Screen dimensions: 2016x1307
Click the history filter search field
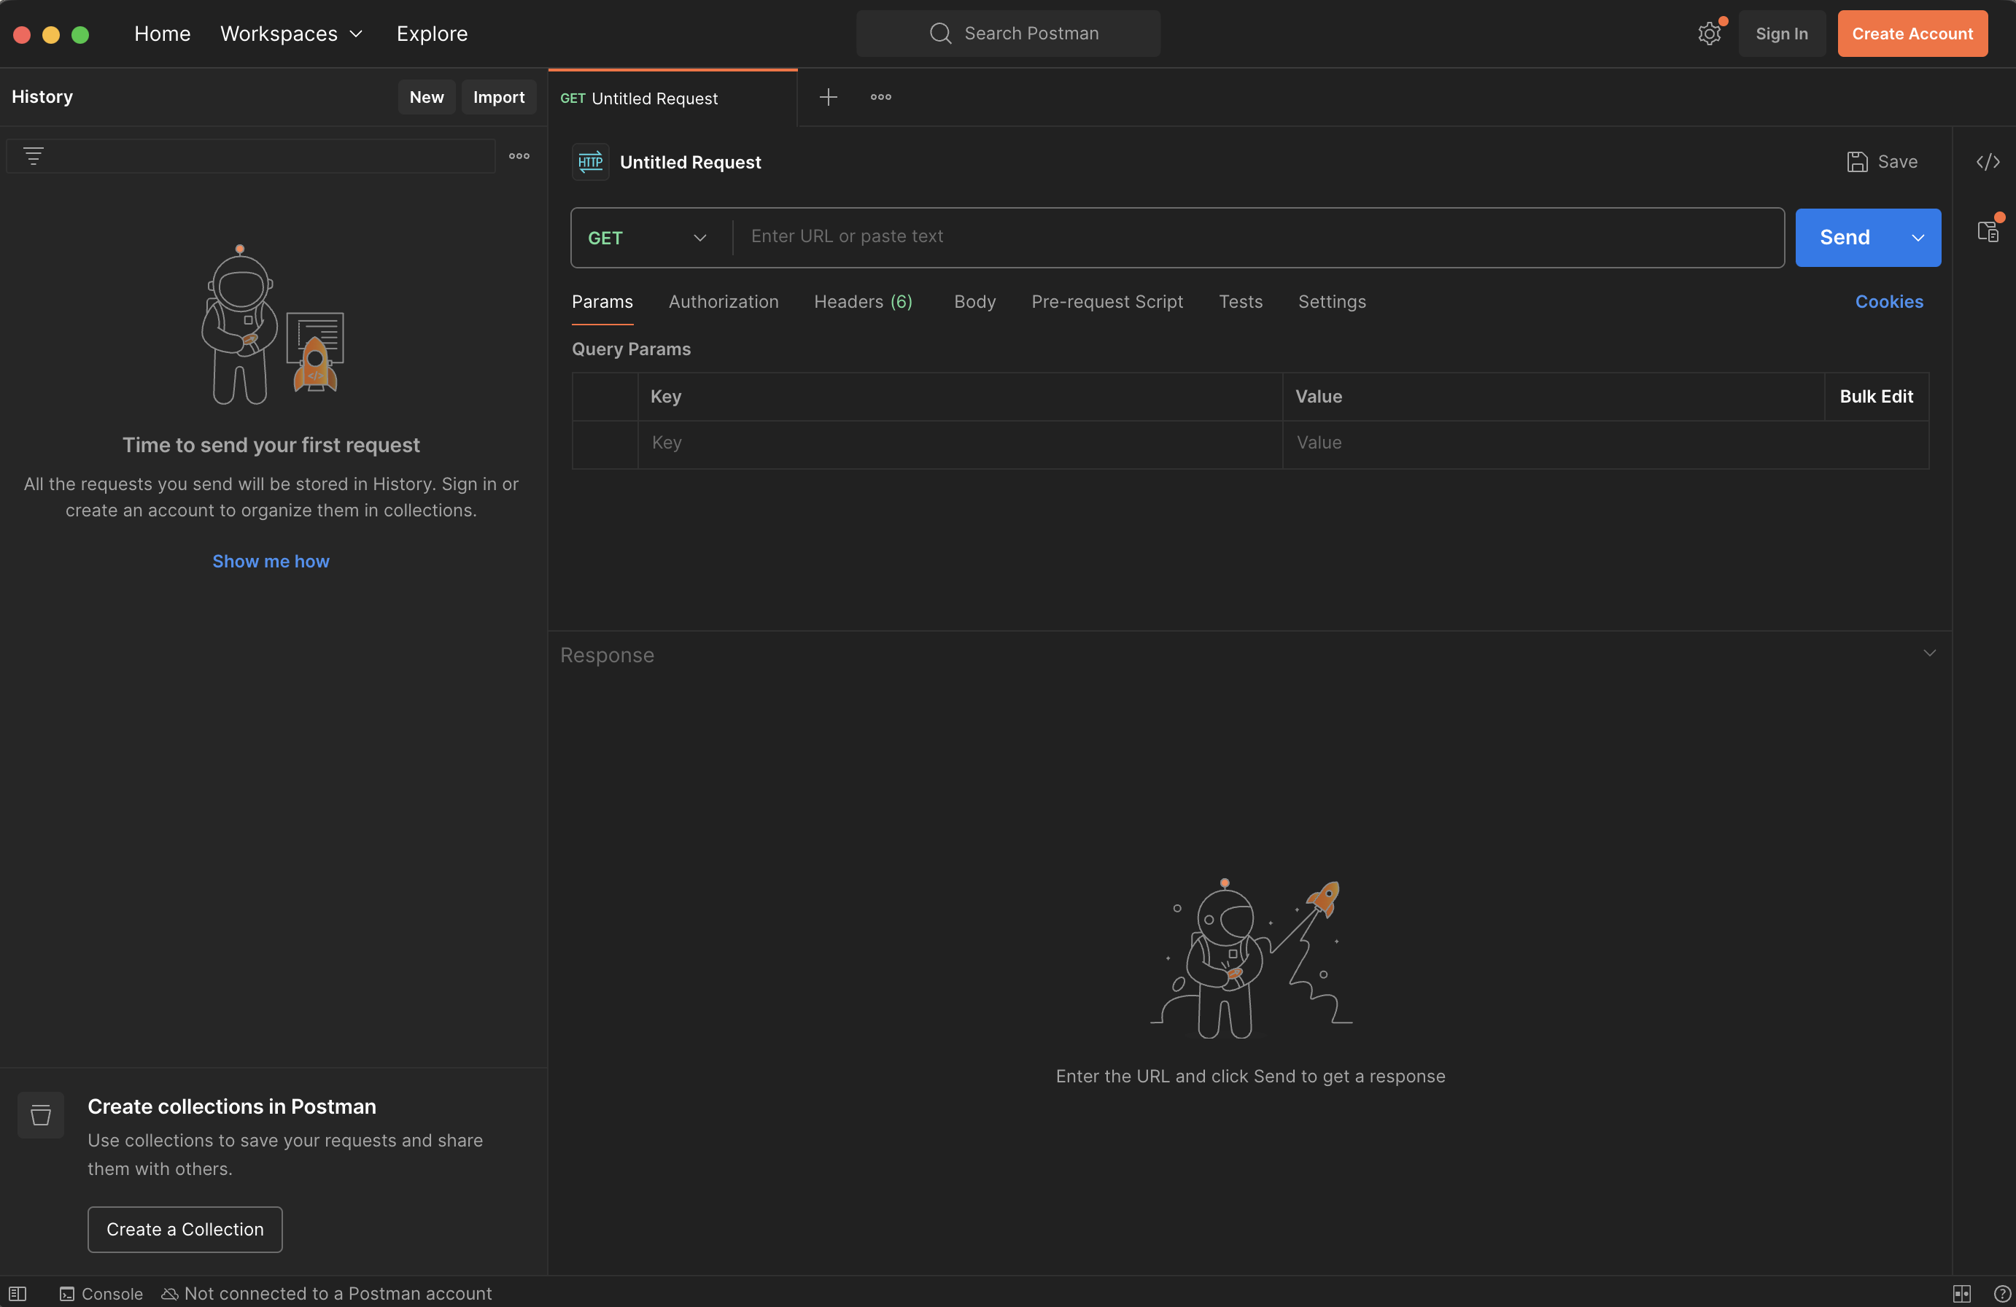point(251,156)
